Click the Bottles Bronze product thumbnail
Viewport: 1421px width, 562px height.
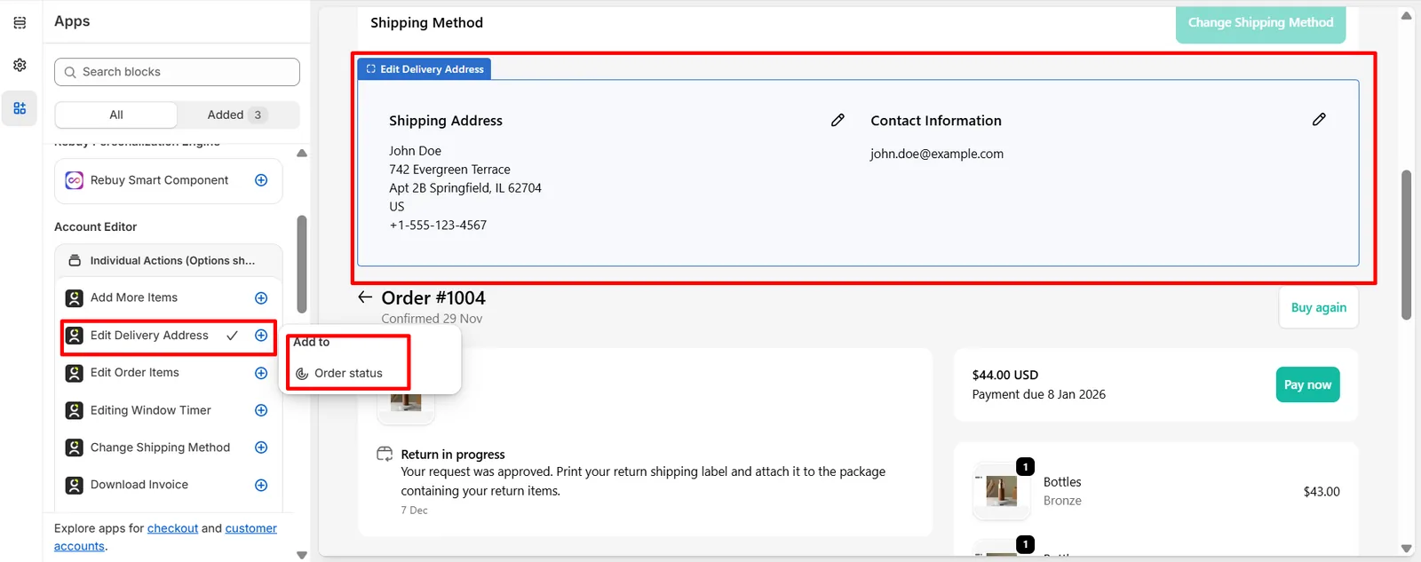click(x=1001, y=491)
